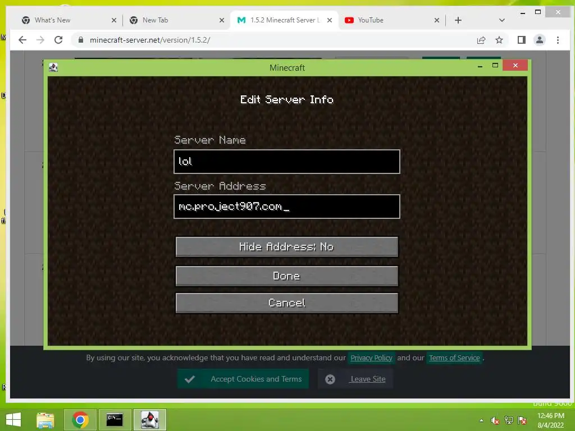The width and height of the screenshot is (575, 431).
Task: Click the site lock icon in address bar
Action: 81,40
